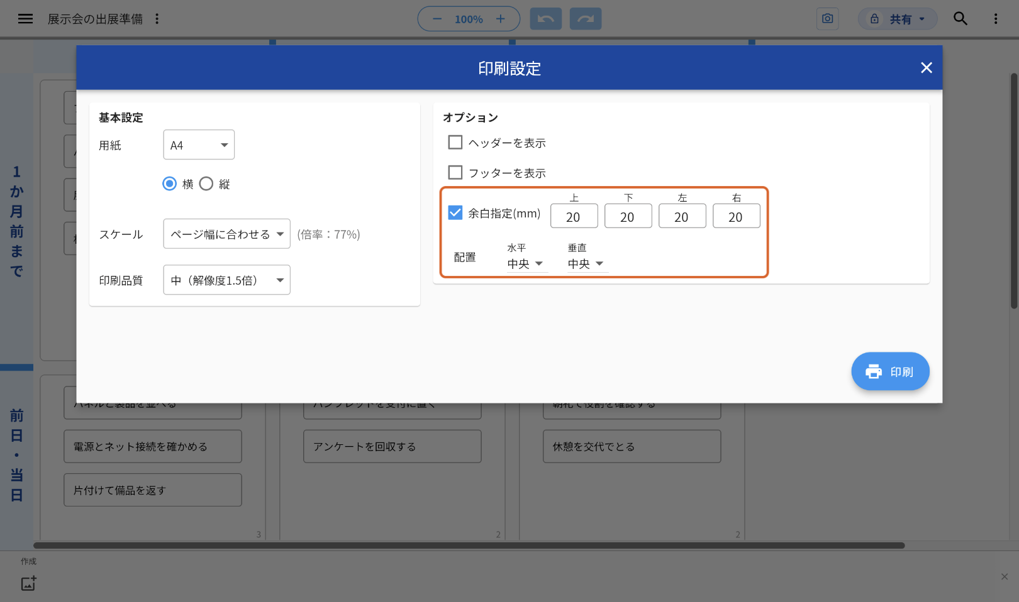Image resolution: width=1019 pixels, height=602 pixels.
Task: Select the 横 landscape radio button
Action: [x=170, y=183]
